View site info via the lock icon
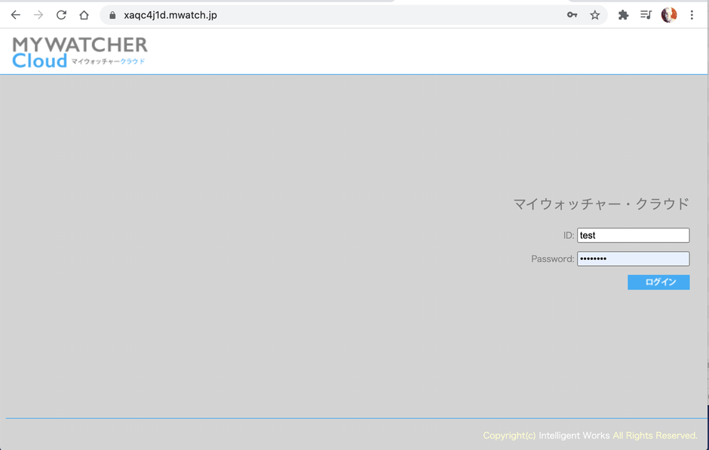The width and height of the screenshot is (709, 450). click(112, 15)
